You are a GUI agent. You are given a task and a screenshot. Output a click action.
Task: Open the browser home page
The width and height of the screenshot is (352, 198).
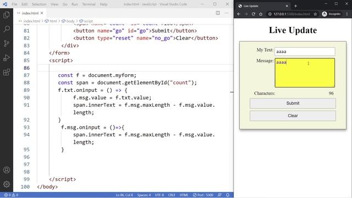pyautogui.click(x=261, y=14)
